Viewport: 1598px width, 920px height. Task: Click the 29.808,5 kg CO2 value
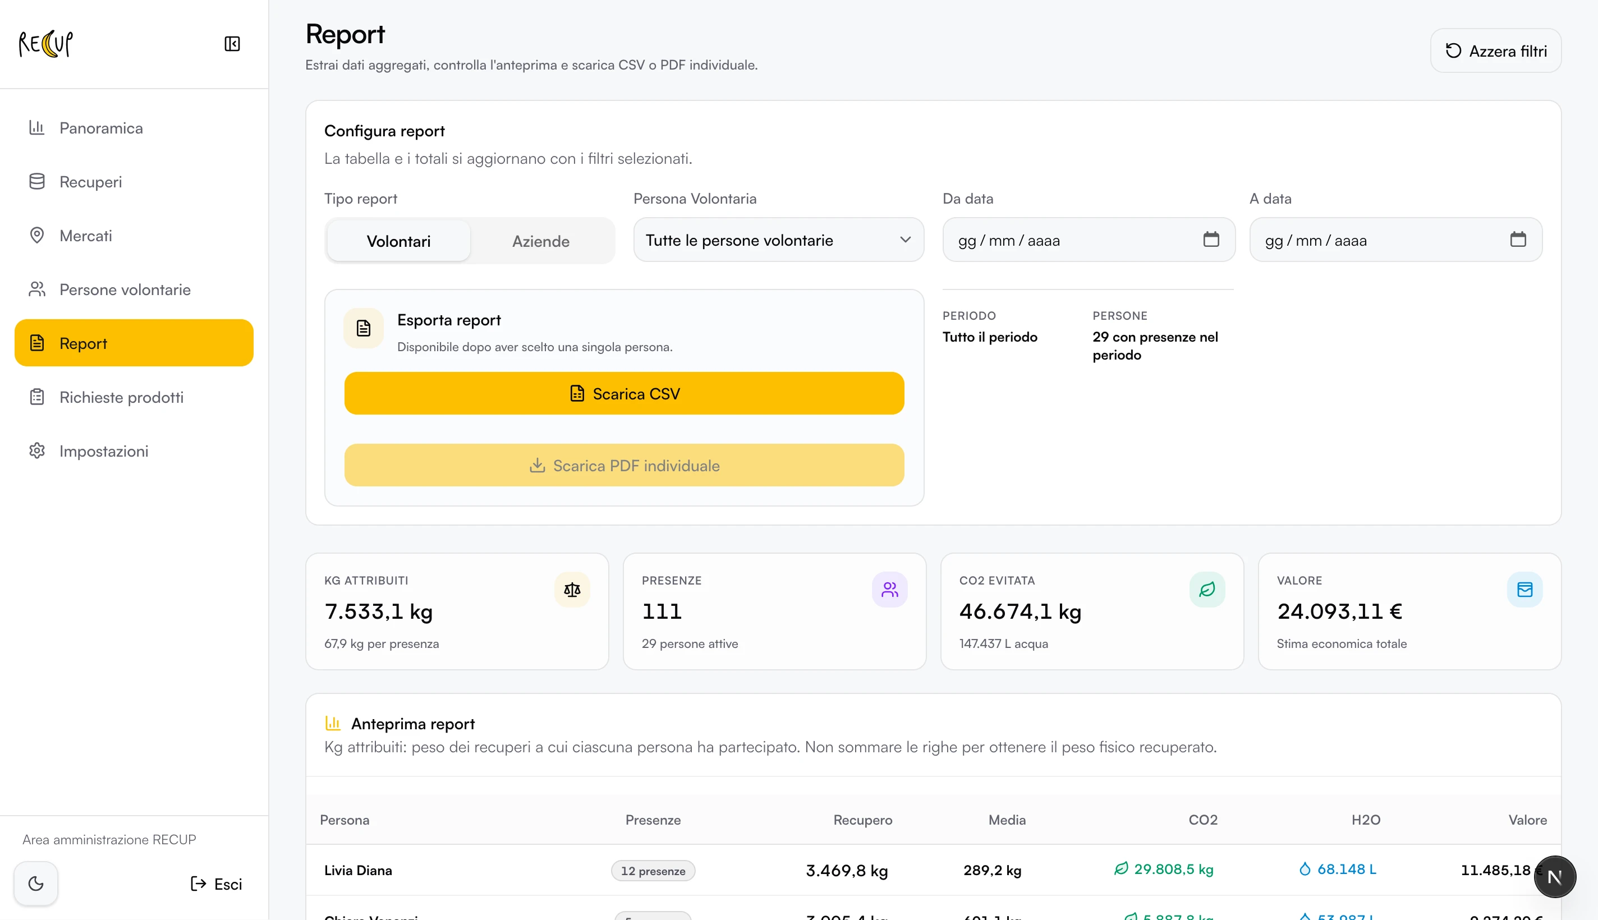pyautogui.click(x=1173, y=870)
